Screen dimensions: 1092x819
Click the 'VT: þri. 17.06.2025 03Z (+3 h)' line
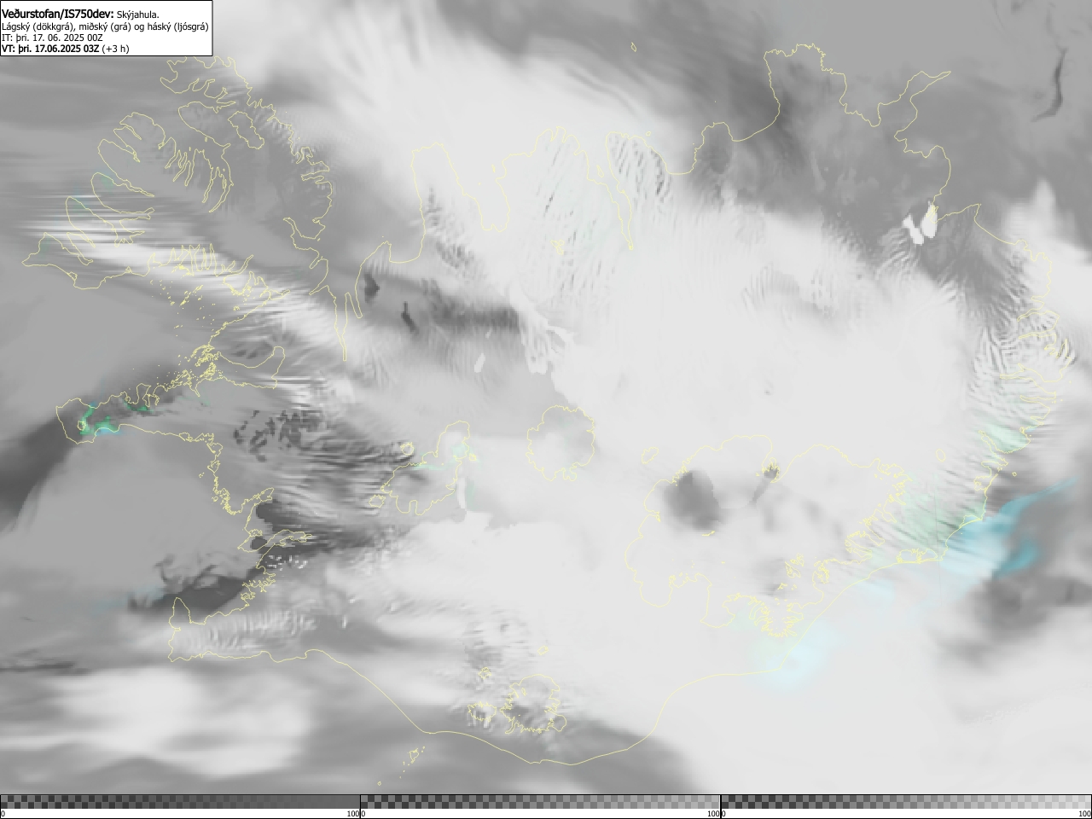(x=66, y=49)
